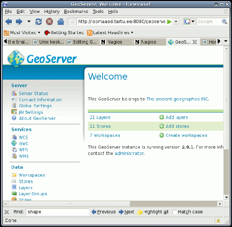Open the list all tabs dropdown
This screenshot has width=232, height=227.
click(x=226, y=41)
